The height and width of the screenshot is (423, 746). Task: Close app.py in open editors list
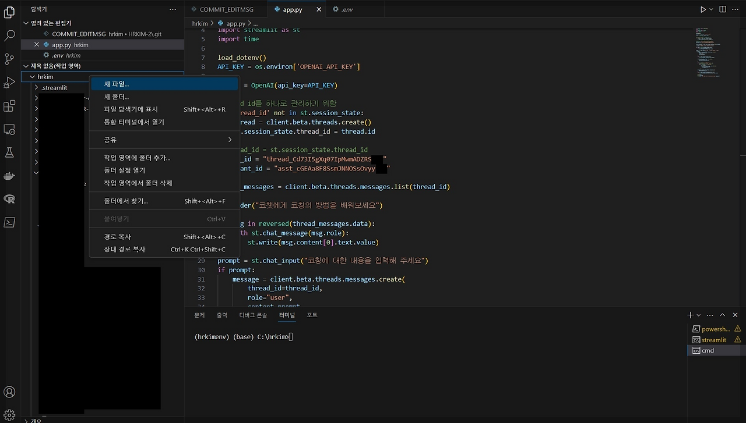pos(37,45)
